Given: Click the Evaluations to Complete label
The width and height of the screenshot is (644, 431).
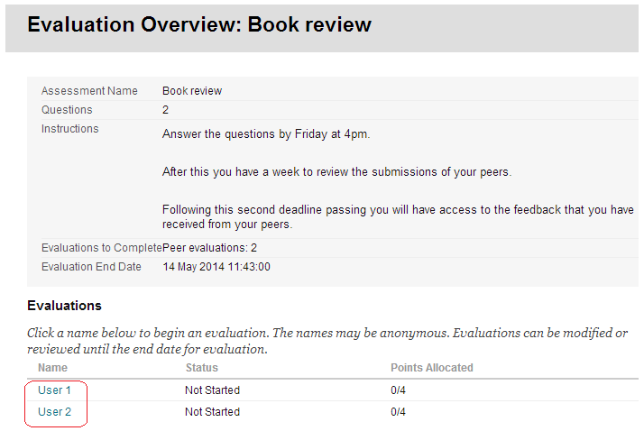Looking at the screenshot, I should 101,248.
